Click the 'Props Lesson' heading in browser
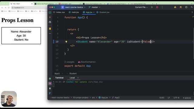194x109 pixels. coord(17,20)
